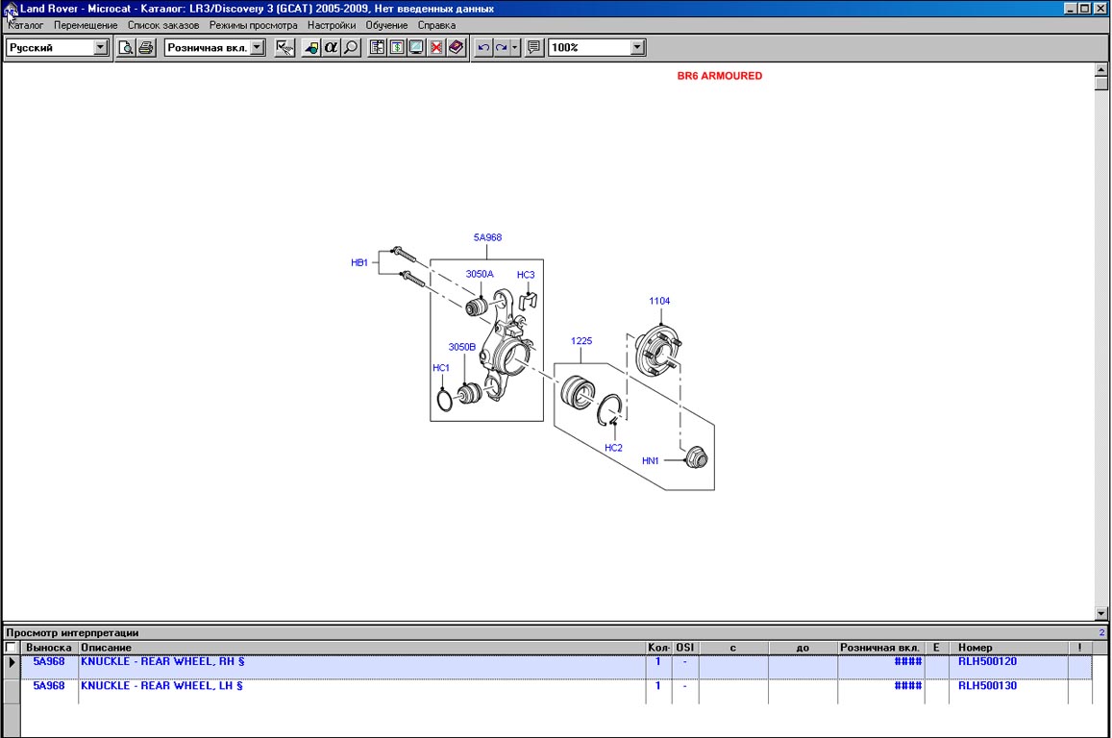Screen dimensions: 1112x738
Task: Expand the Розничная вкл. price dropdown
Action: click(258, 47)
